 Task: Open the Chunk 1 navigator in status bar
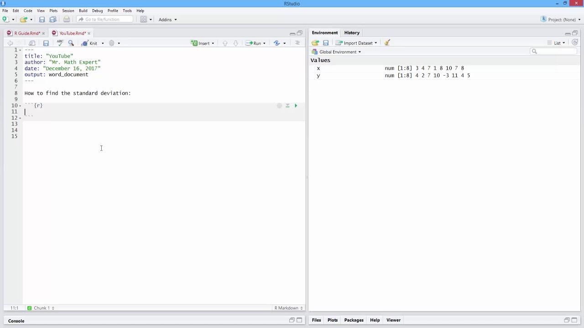[x=41, y=308]
